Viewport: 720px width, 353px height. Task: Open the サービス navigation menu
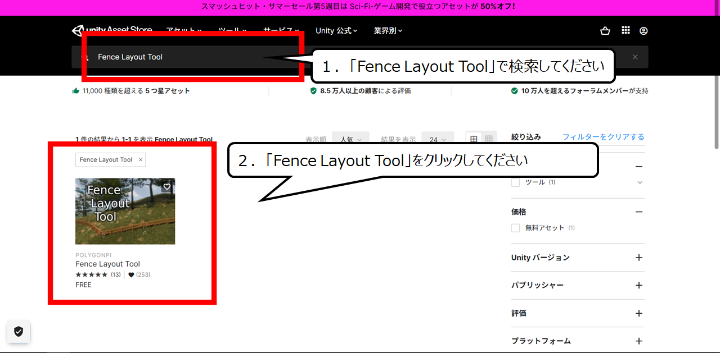281,31
